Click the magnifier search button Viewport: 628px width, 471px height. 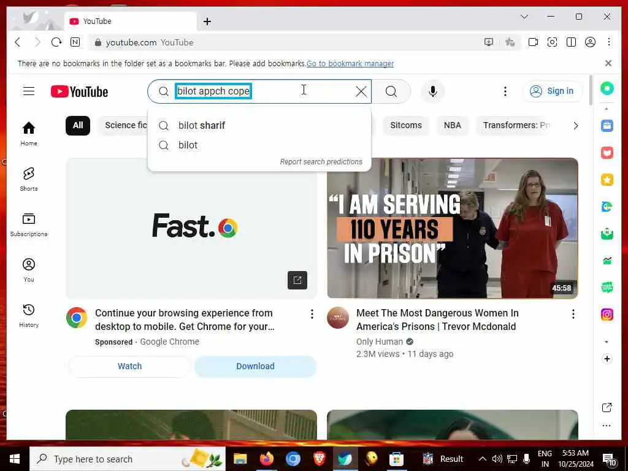(391, 91)
